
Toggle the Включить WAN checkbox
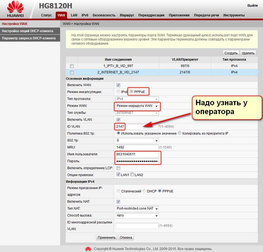point(119,85)
